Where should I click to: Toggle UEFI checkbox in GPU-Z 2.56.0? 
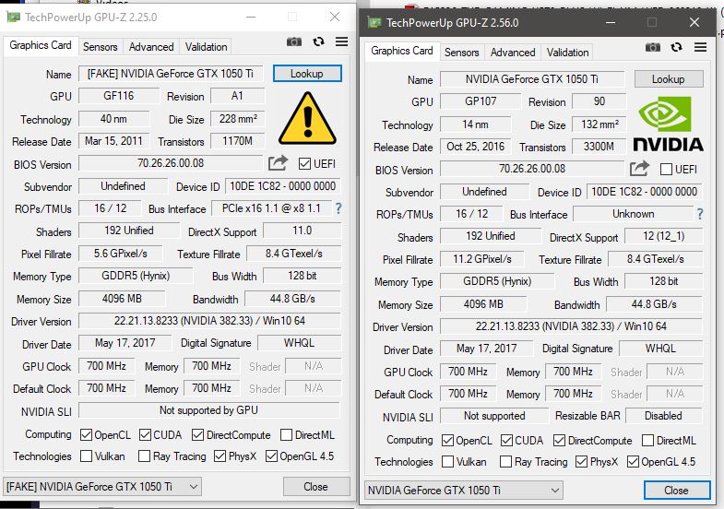pos(666,170)
